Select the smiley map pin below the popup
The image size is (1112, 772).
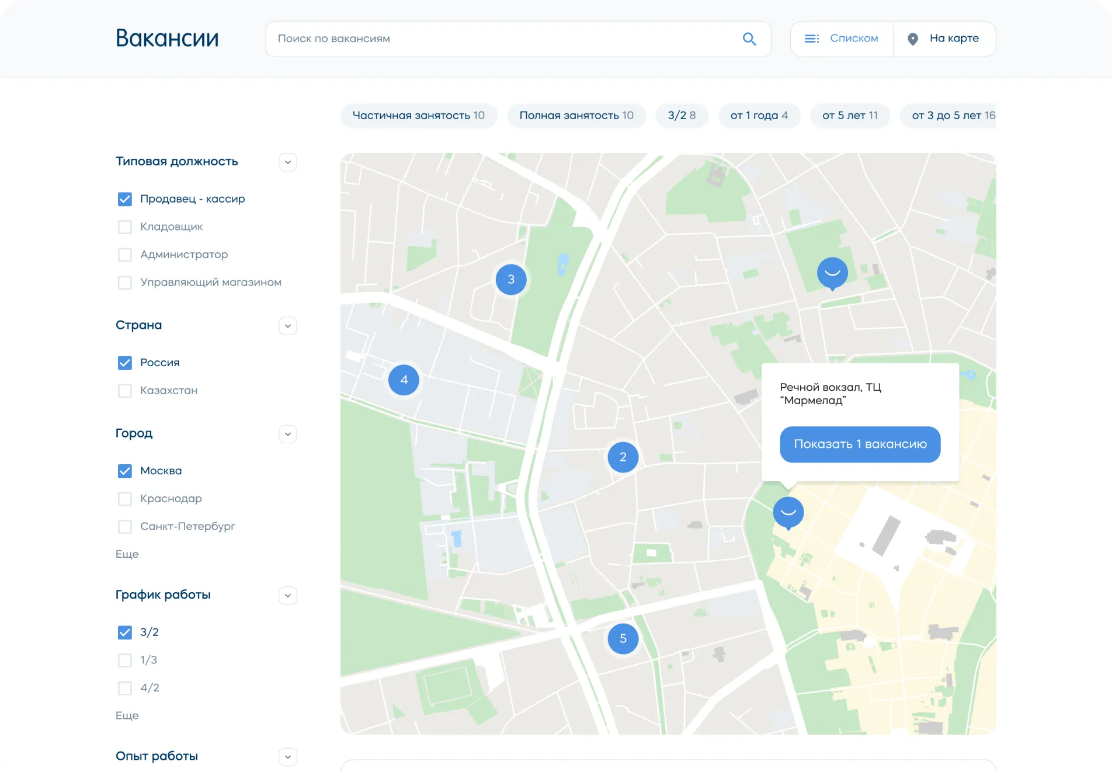(788, 513)
